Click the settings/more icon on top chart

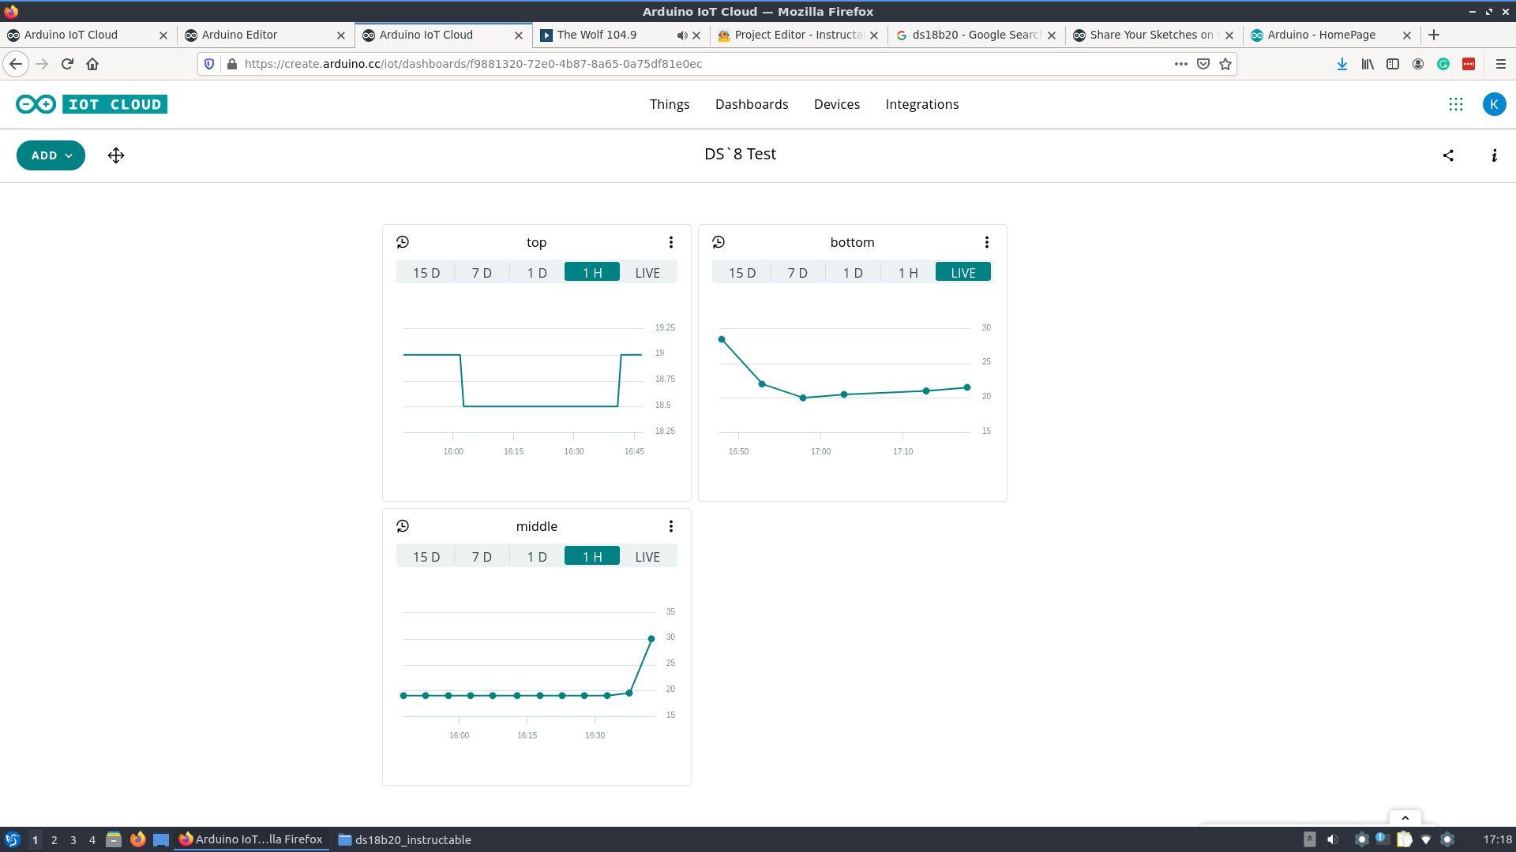(x=670, y=241)
